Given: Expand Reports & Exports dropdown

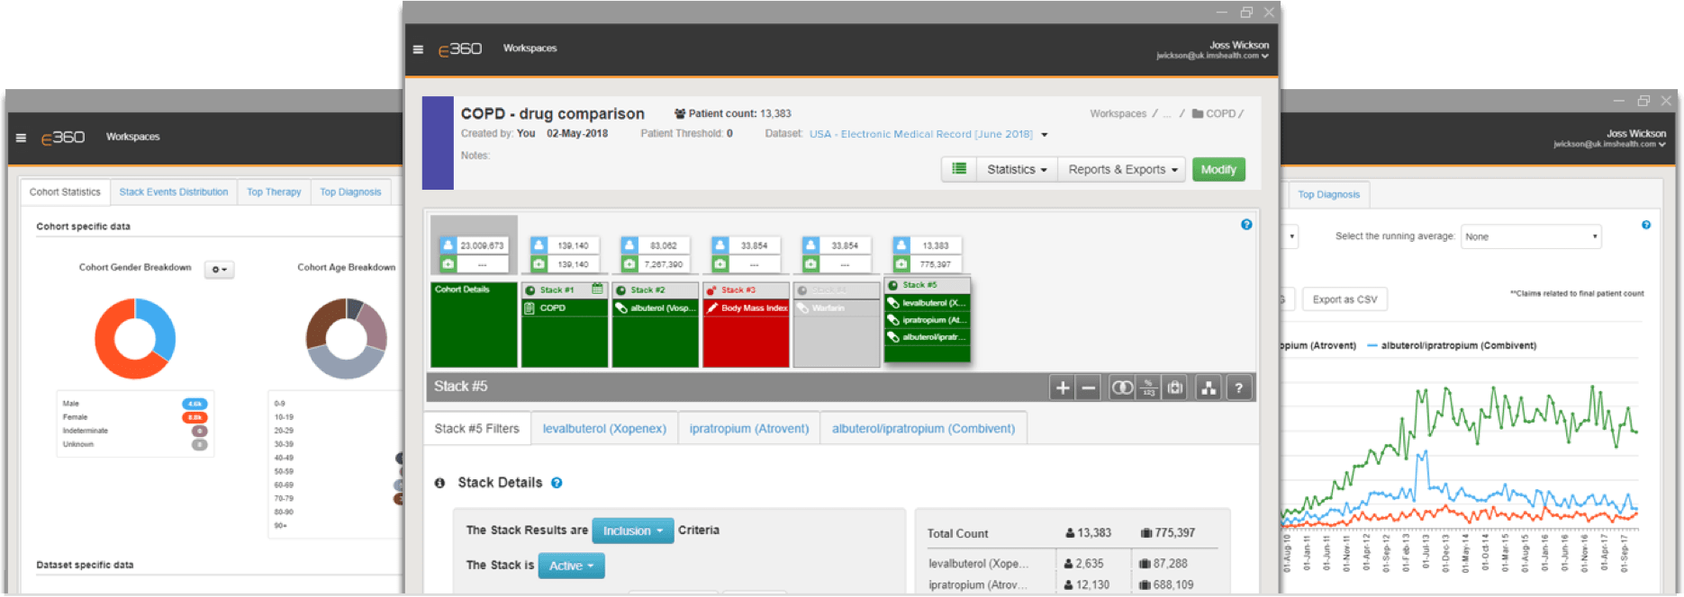Looking at the screenshot, I should pyautogui.click(x=1122, y=169).
